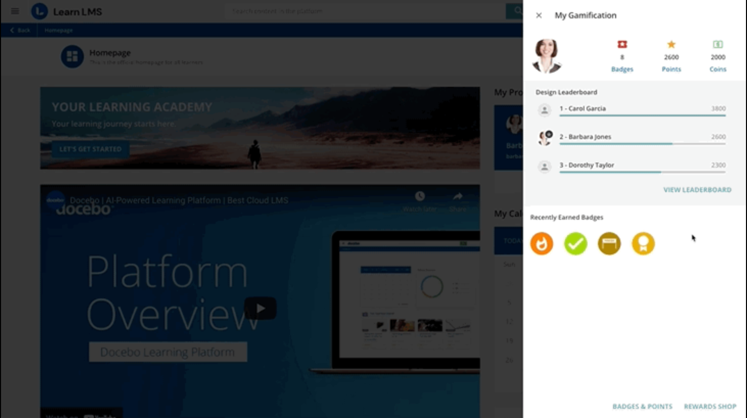Click the user profile photo
The width and height of the screenshot is (747, 418).
pyautogui.click(x=547, y=56)
